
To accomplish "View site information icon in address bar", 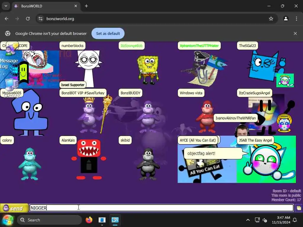I will 40,19.
